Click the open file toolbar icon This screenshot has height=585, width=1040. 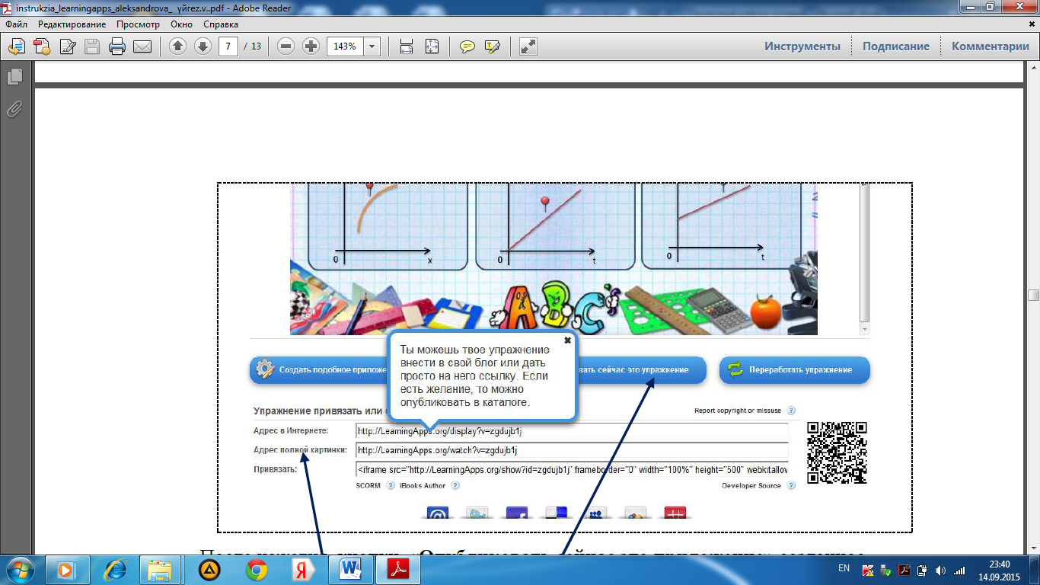pyautogui.click(x=16, y=46)
